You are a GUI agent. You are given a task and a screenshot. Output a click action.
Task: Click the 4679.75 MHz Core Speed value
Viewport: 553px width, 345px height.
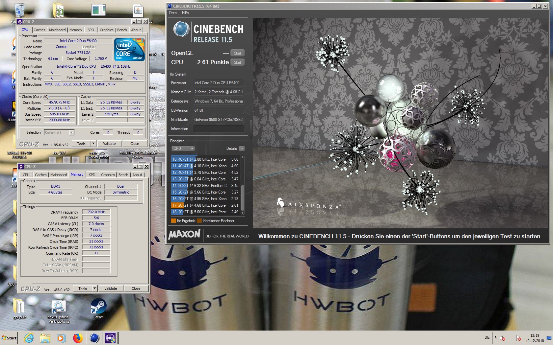[59, 102]
